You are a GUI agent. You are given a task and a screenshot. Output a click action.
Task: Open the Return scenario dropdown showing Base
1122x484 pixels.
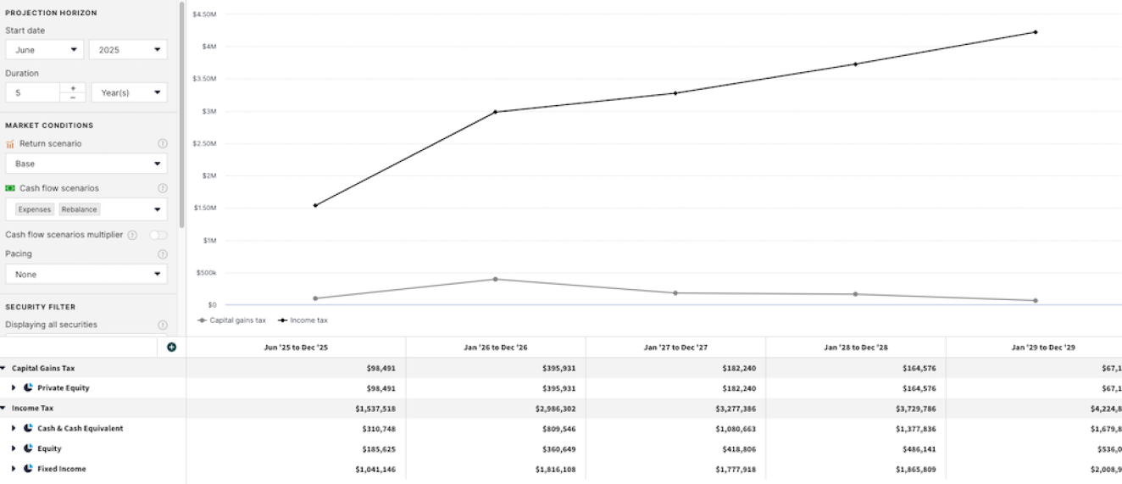coord(86,164)
